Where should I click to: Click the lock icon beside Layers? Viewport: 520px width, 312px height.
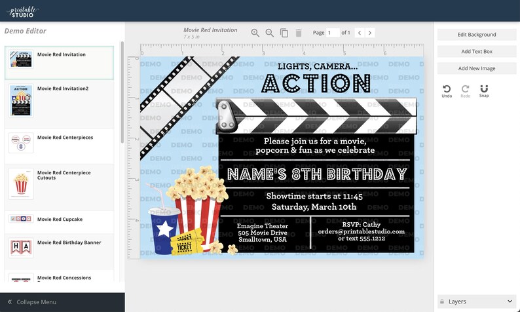click(442, 302)
